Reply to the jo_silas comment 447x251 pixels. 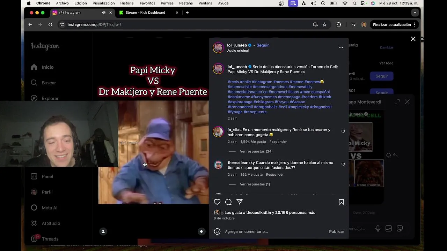278,142
